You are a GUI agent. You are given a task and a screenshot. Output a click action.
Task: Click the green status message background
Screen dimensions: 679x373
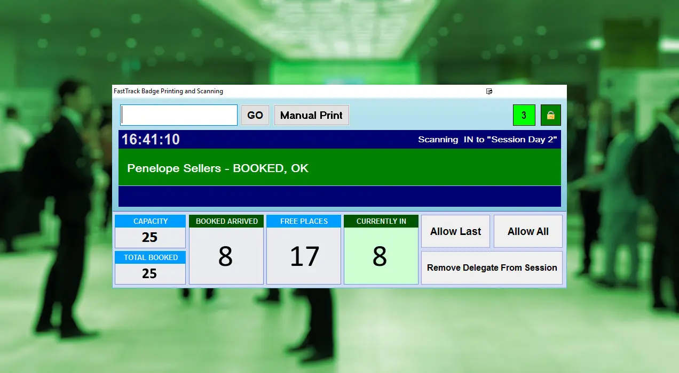[x=427, y=167]
